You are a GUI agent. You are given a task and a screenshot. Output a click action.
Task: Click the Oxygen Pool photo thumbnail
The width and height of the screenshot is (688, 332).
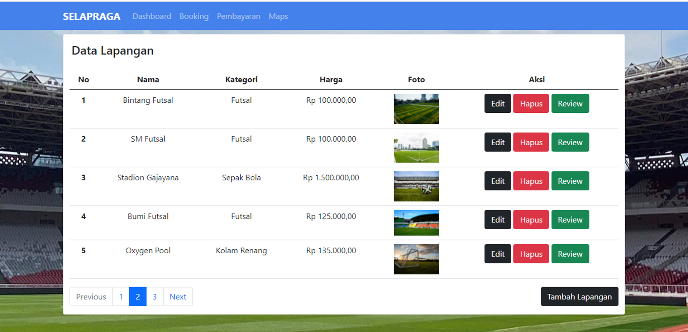[416, 259]
